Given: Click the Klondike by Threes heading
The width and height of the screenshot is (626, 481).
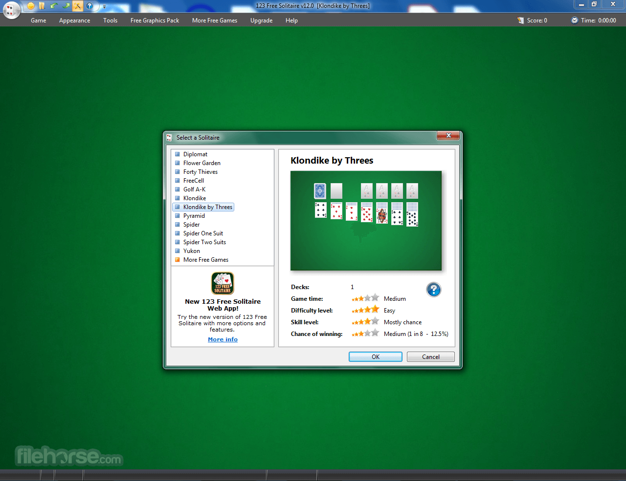Looking at the screenshot, I should click(x=332, y=161).
